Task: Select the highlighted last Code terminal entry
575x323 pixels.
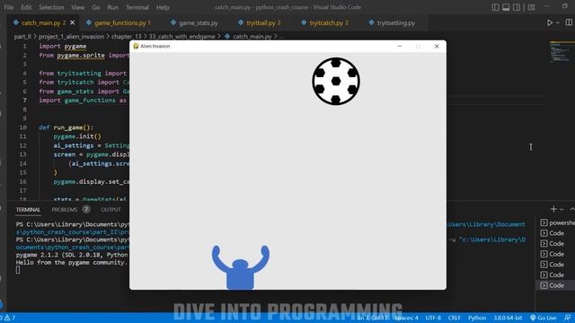Action: tap(556, 285)
